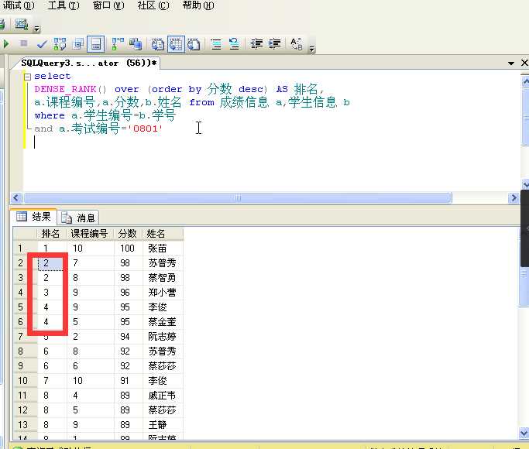Open the Query Options dialog icon
The width and height of the screenshot is (529, 449).
point(78,44)
